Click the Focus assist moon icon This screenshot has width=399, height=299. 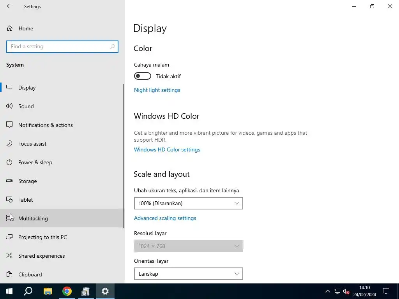coord(9,143)
